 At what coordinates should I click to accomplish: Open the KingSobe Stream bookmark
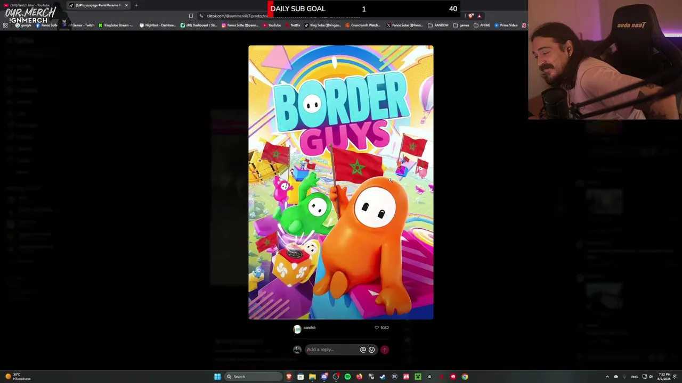click(x=116, y=25)
